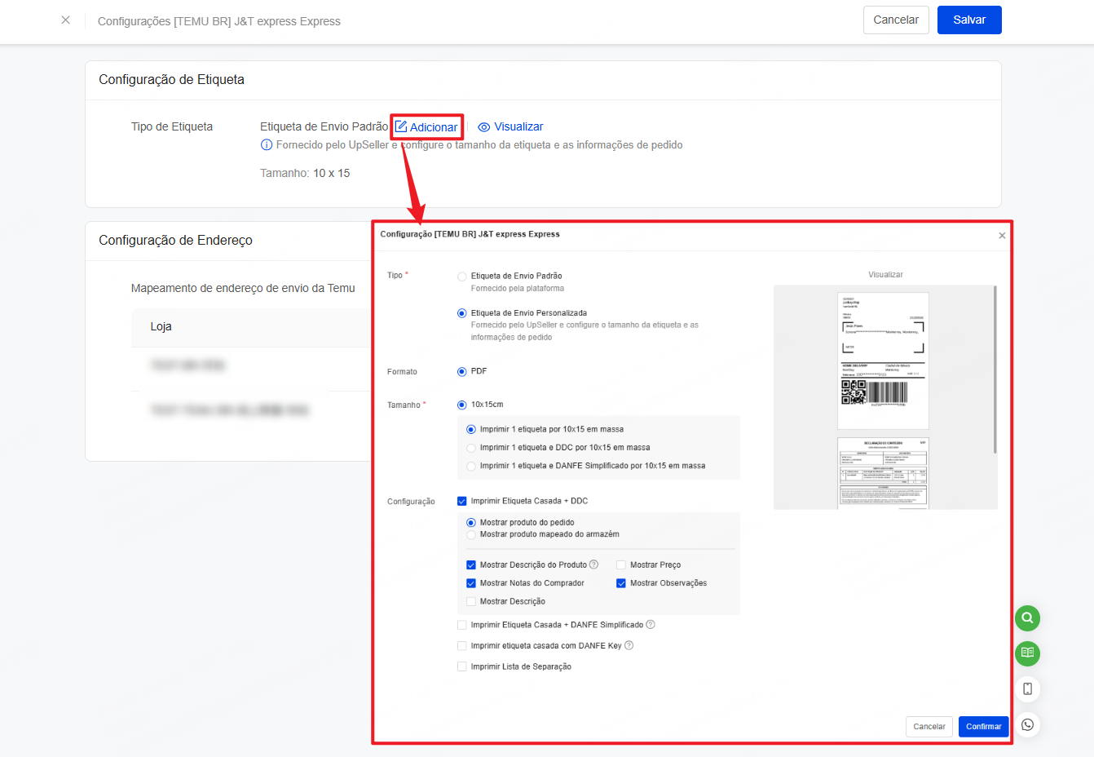
Task: Toggle Imprimir Etiqueta Casada + DDC checkbox
Action: coord(462,501)
